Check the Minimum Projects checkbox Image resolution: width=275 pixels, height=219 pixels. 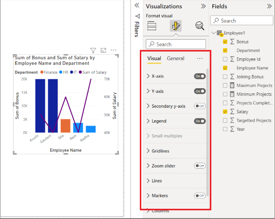[225, 94]
